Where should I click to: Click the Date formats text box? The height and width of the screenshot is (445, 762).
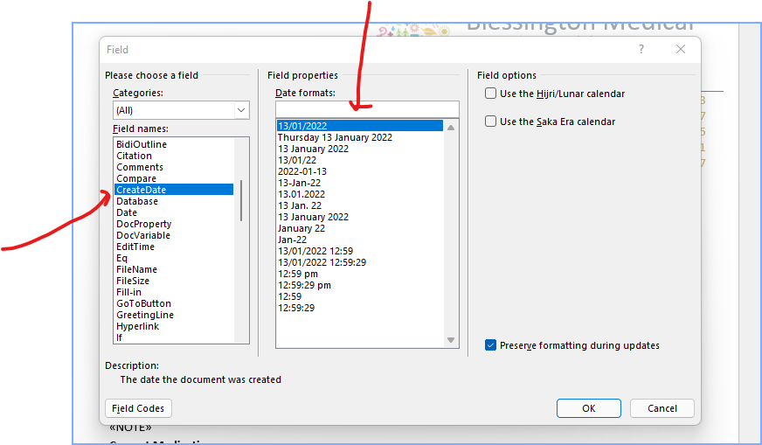[x=366, y=109]
